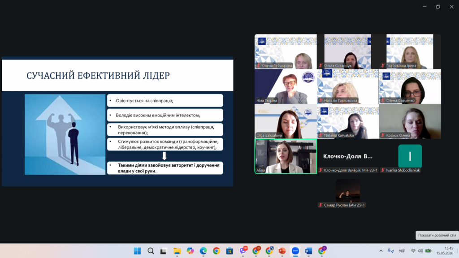Open the Microsoft Edge browser icon
Image resolution: width=459 pixels, height=258 pixels.
(x=203, y=251)
